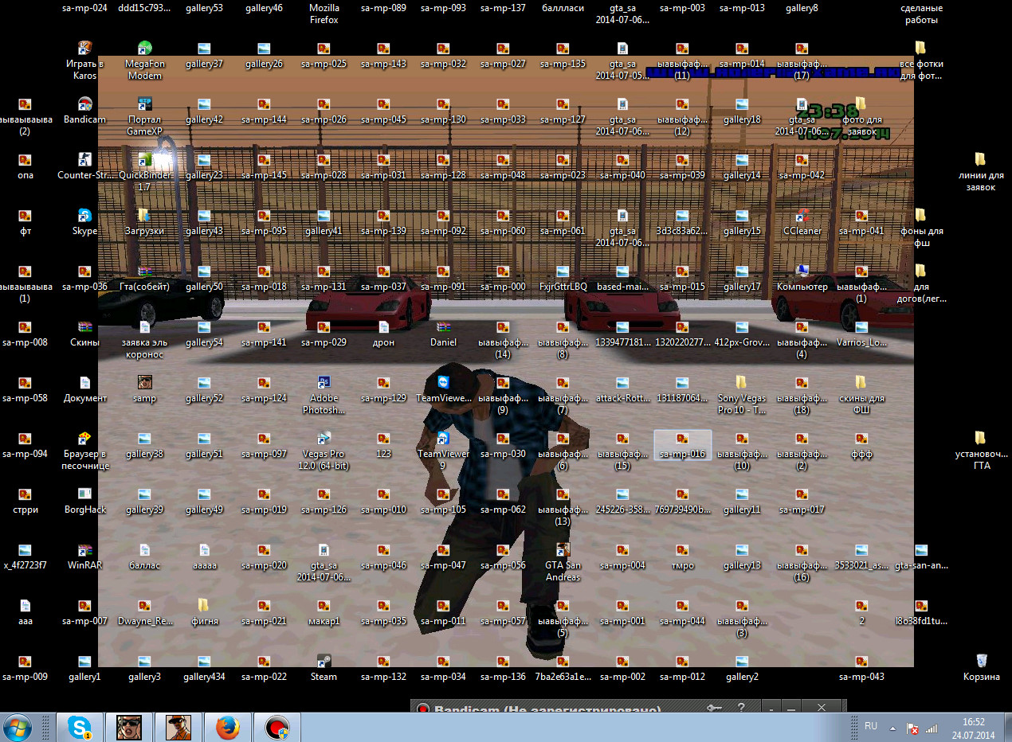Click the sunglasses GTA character taskbar icon

pos(128,727)
